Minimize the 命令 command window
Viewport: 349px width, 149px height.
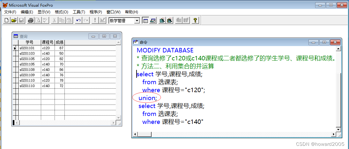[314, 42]
